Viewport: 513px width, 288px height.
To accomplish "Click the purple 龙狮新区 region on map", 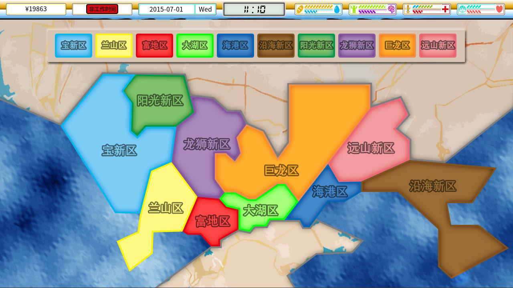I will 206,144.
